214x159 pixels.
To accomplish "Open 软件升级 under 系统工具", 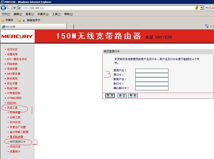I will point(15,122).
